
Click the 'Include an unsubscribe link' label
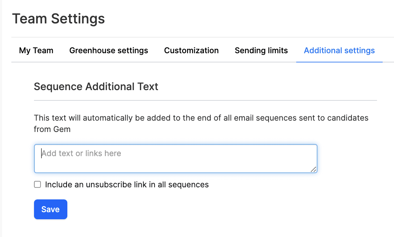[127, 184]
